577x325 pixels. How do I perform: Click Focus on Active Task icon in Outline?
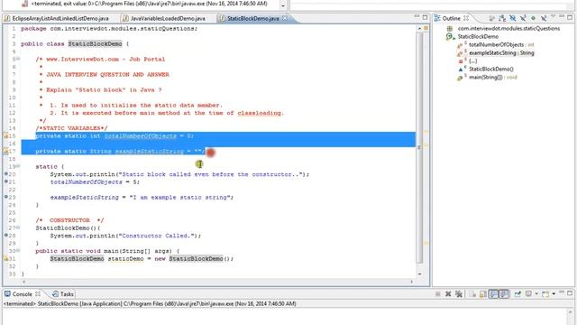[491, 18]
